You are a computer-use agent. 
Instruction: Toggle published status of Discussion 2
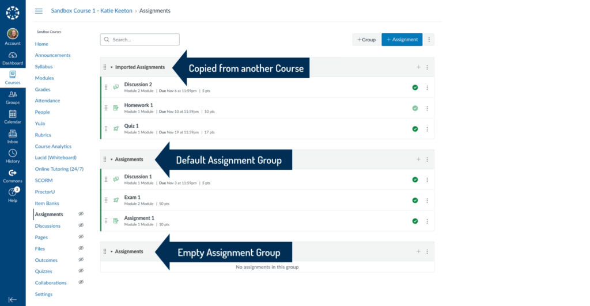coord(415,87)
